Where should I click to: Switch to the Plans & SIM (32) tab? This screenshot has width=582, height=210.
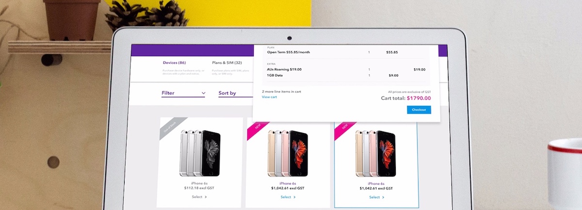226,63
